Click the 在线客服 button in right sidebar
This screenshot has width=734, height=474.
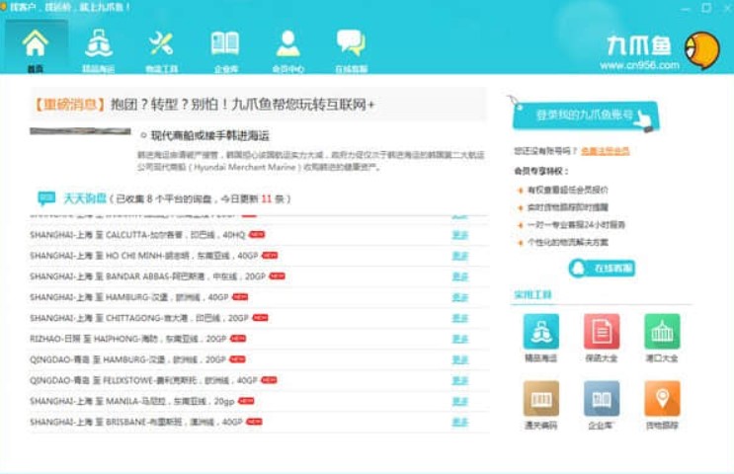(602, 268)
